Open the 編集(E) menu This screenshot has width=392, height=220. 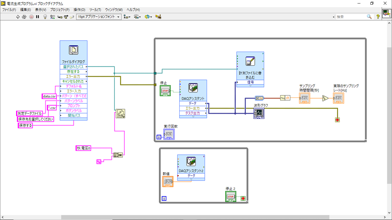pos(26,10)
